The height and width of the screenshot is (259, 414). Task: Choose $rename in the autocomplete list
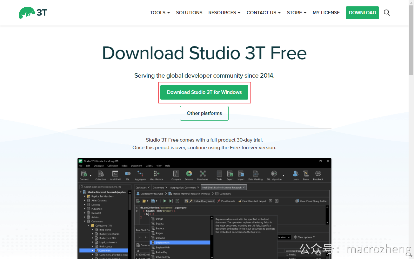pyautogui.click(x=180, y=238)
